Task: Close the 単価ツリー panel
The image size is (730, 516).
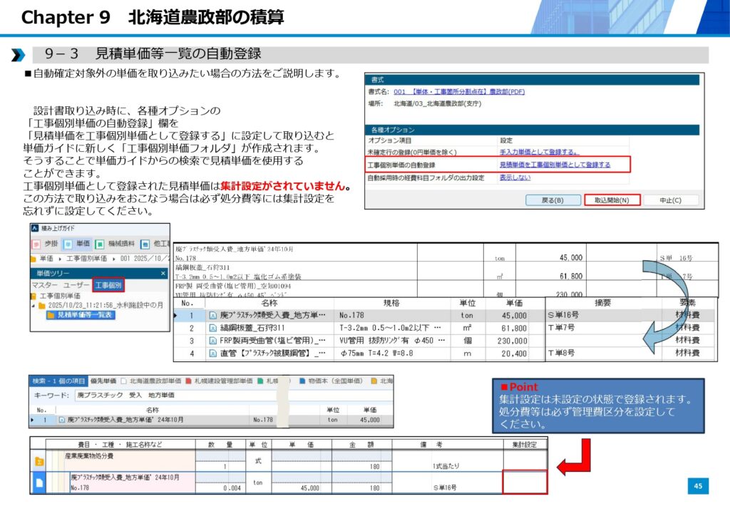Action: click(163, 273)
